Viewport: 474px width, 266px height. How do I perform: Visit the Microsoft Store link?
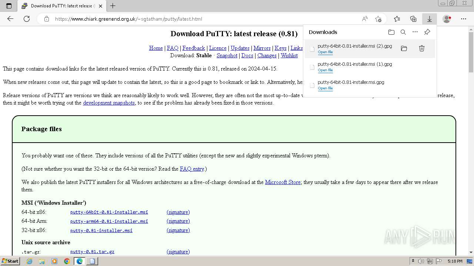tap(283, 182)
